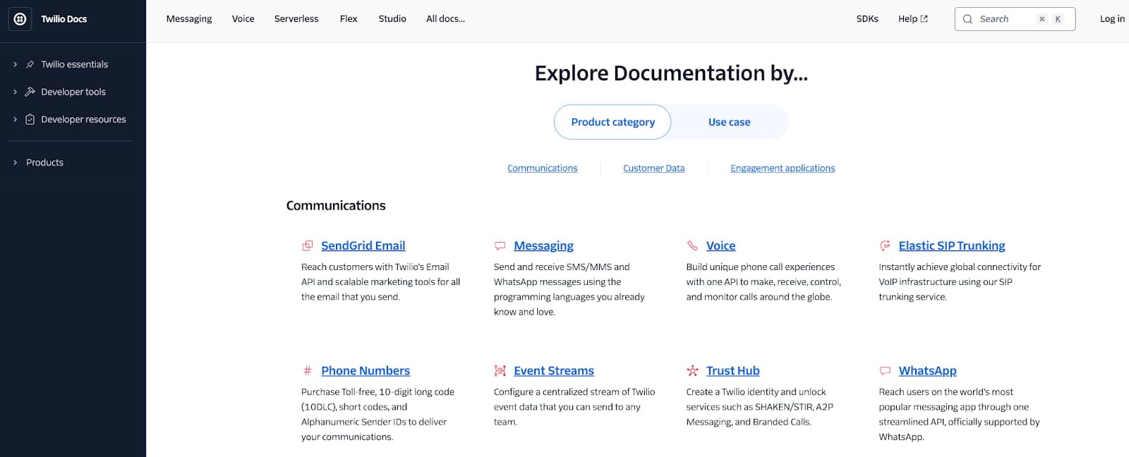Click the hash icon beside Phone Numbers

pyautogui.click(x=308, y=370)
